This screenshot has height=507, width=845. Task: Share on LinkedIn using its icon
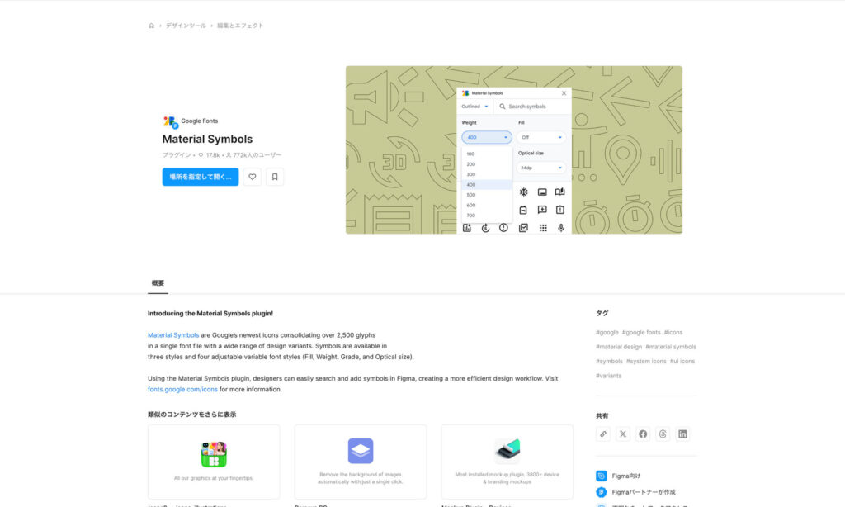(x=682, y=434)
